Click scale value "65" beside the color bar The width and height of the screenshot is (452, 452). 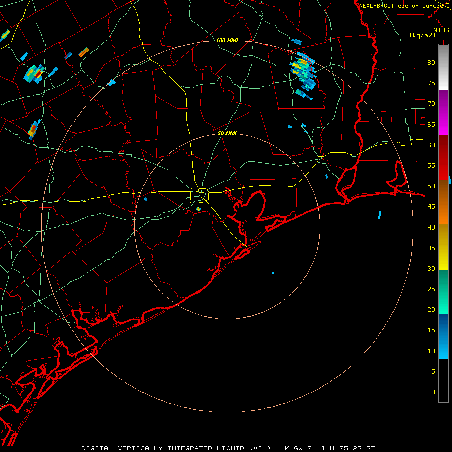(x=431, y=124)
